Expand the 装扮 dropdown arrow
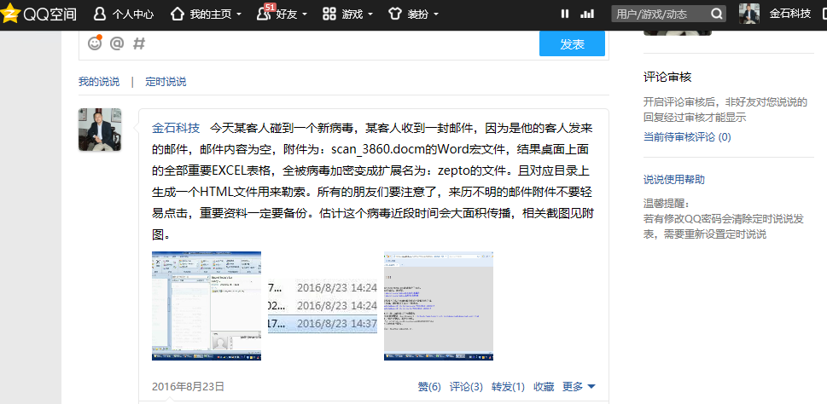The image size is (827, 404). click(435, 14)
